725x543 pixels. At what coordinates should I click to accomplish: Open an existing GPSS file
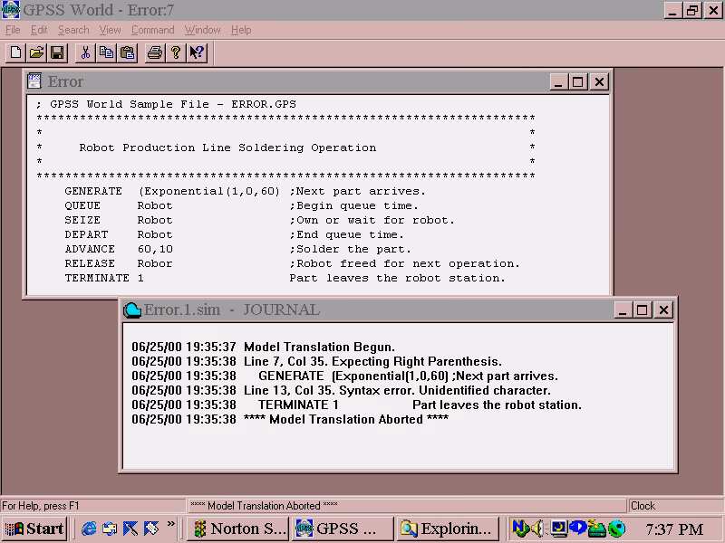pos(35,52)
